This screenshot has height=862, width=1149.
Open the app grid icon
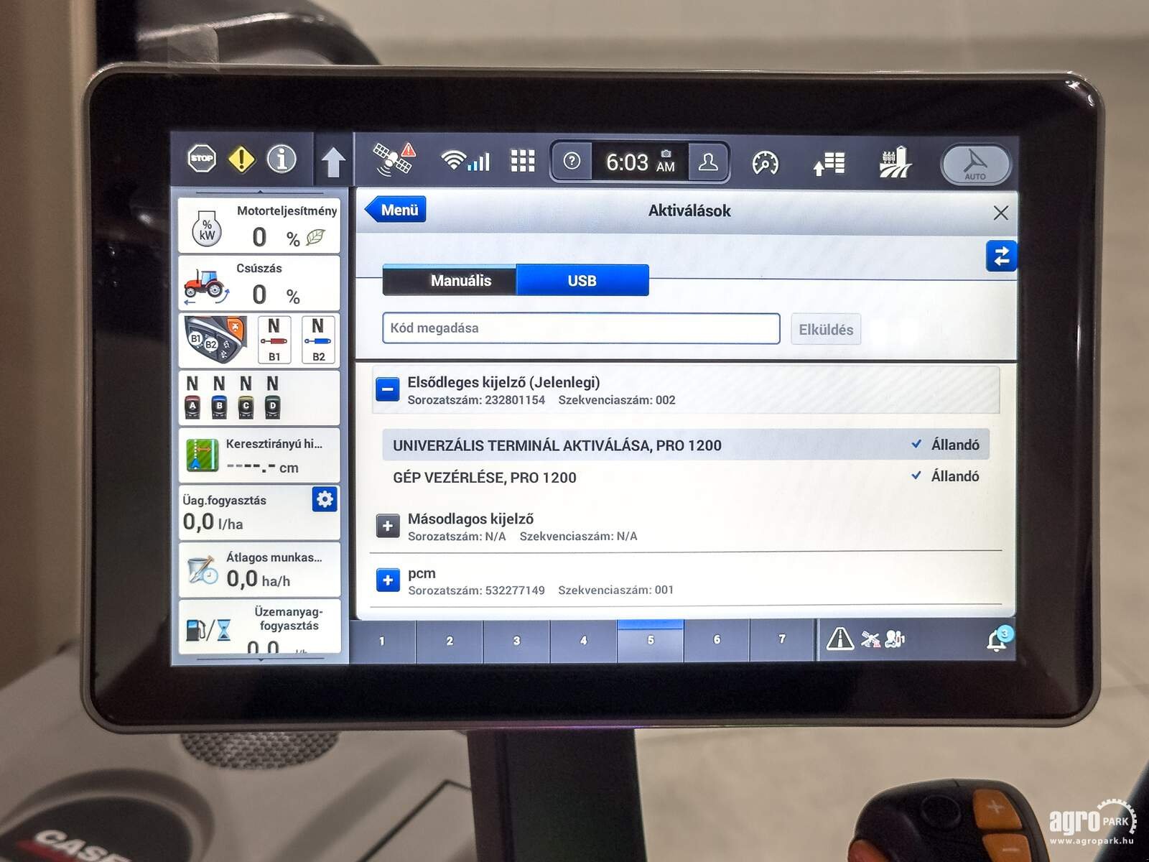point(522,161)
